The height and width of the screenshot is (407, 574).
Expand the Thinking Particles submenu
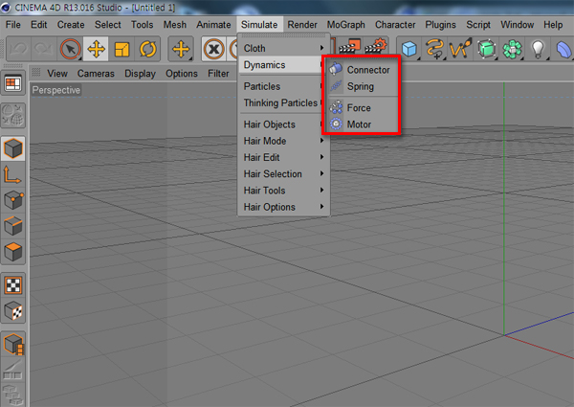tap(280, 102)
